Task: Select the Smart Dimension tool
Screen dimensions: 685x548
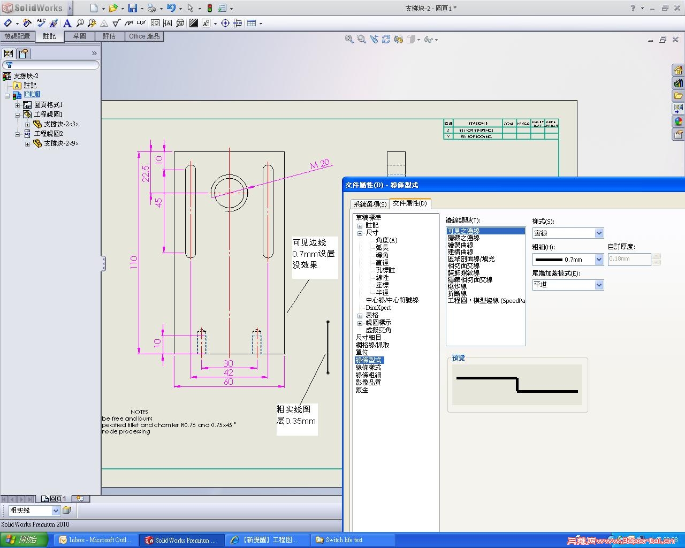Action: [7, 23]
